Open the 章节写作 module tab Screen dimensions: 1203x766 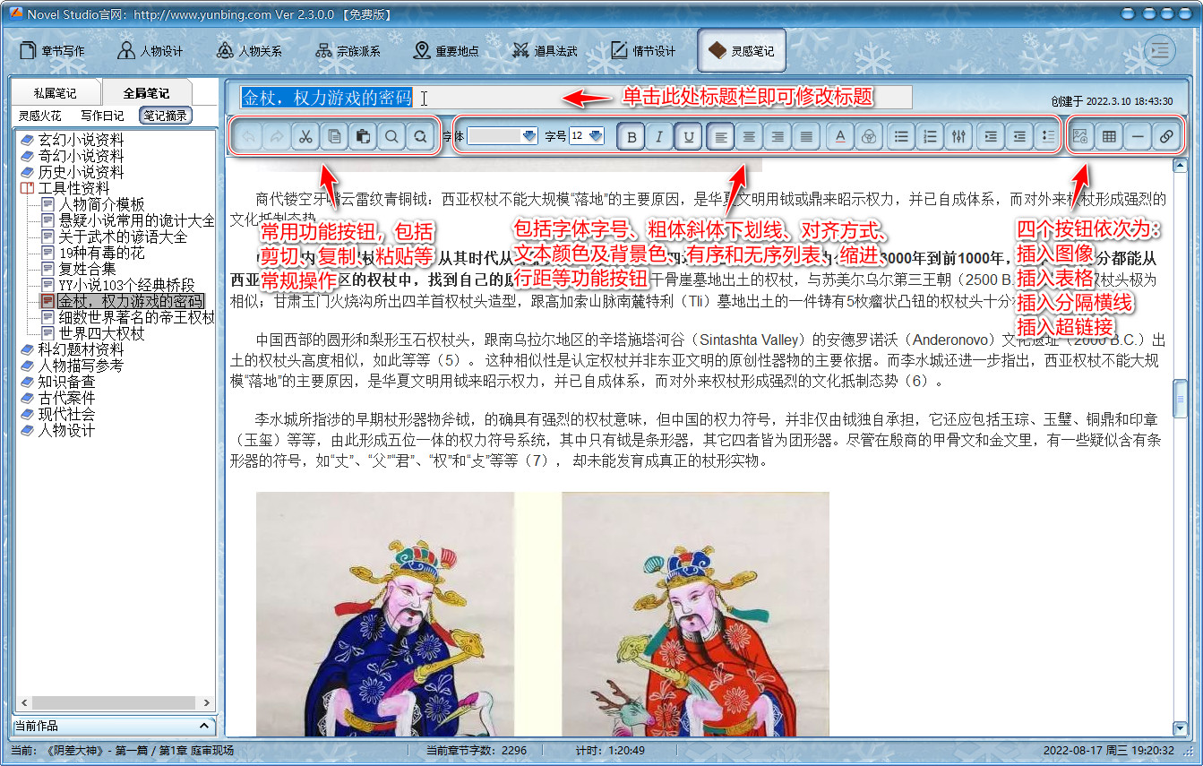[x=53, y=51]
